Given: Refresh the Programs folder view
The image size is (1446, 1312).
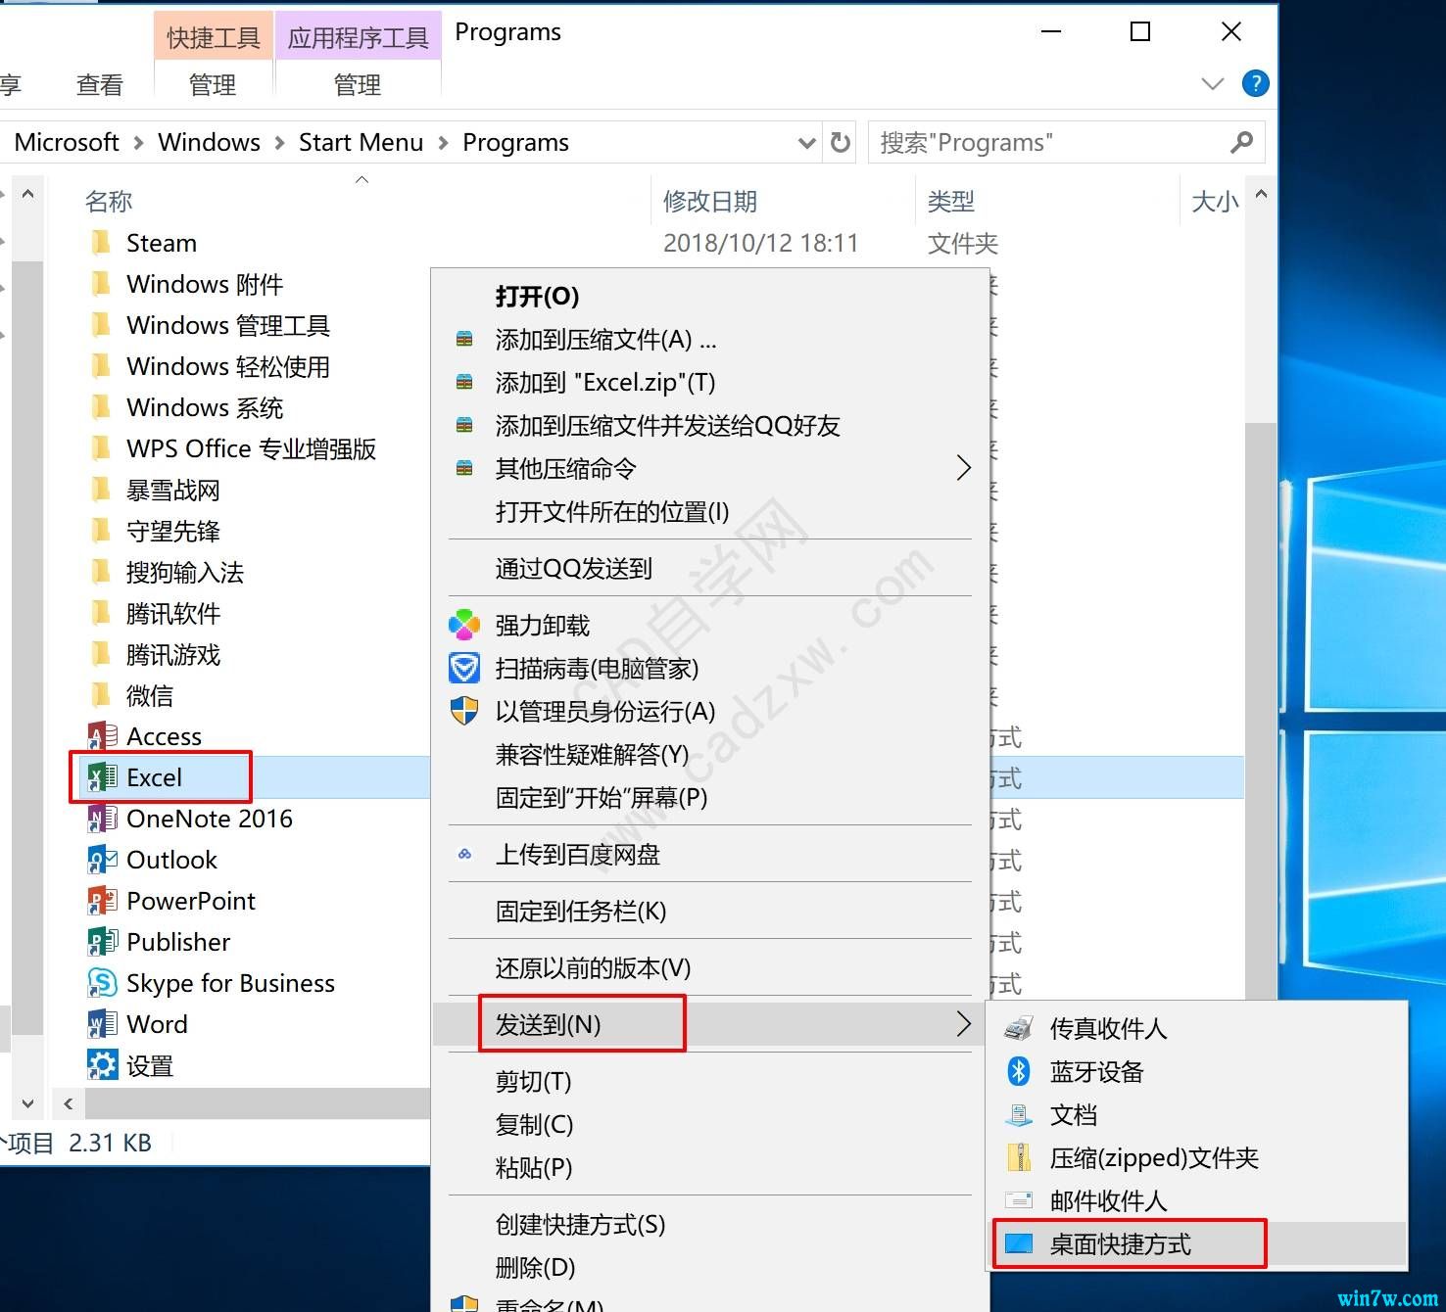Looking at the screenshot, I should [841, 142].
